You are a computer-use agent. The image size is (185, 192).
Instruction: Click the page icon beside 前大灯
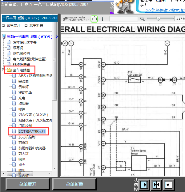pos(14,153)
